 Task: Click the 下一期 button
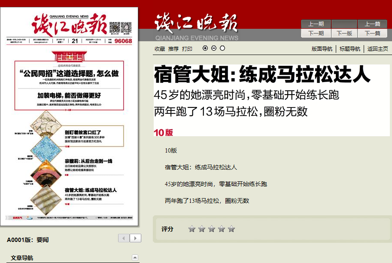coord(316,33)
